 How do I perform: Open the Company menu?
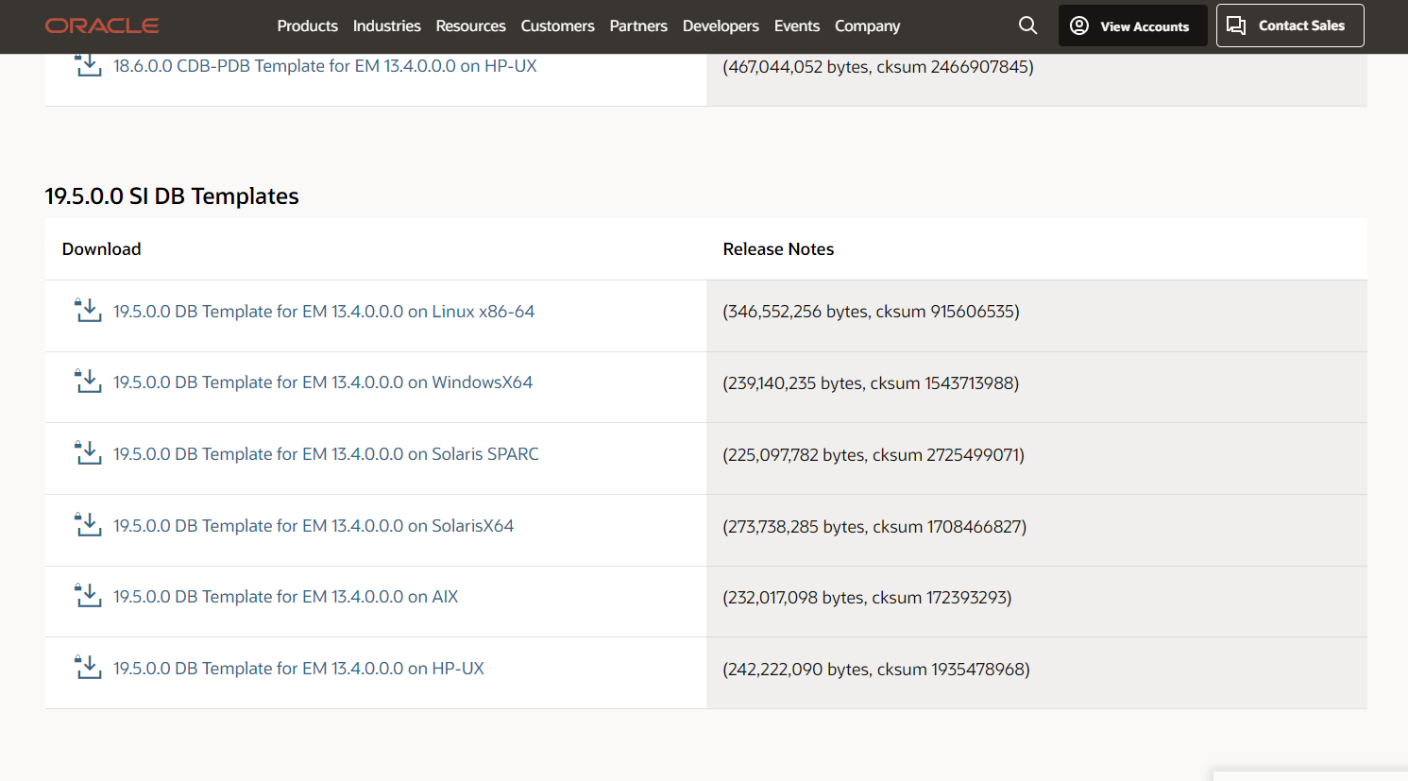(x=867, y=25)
